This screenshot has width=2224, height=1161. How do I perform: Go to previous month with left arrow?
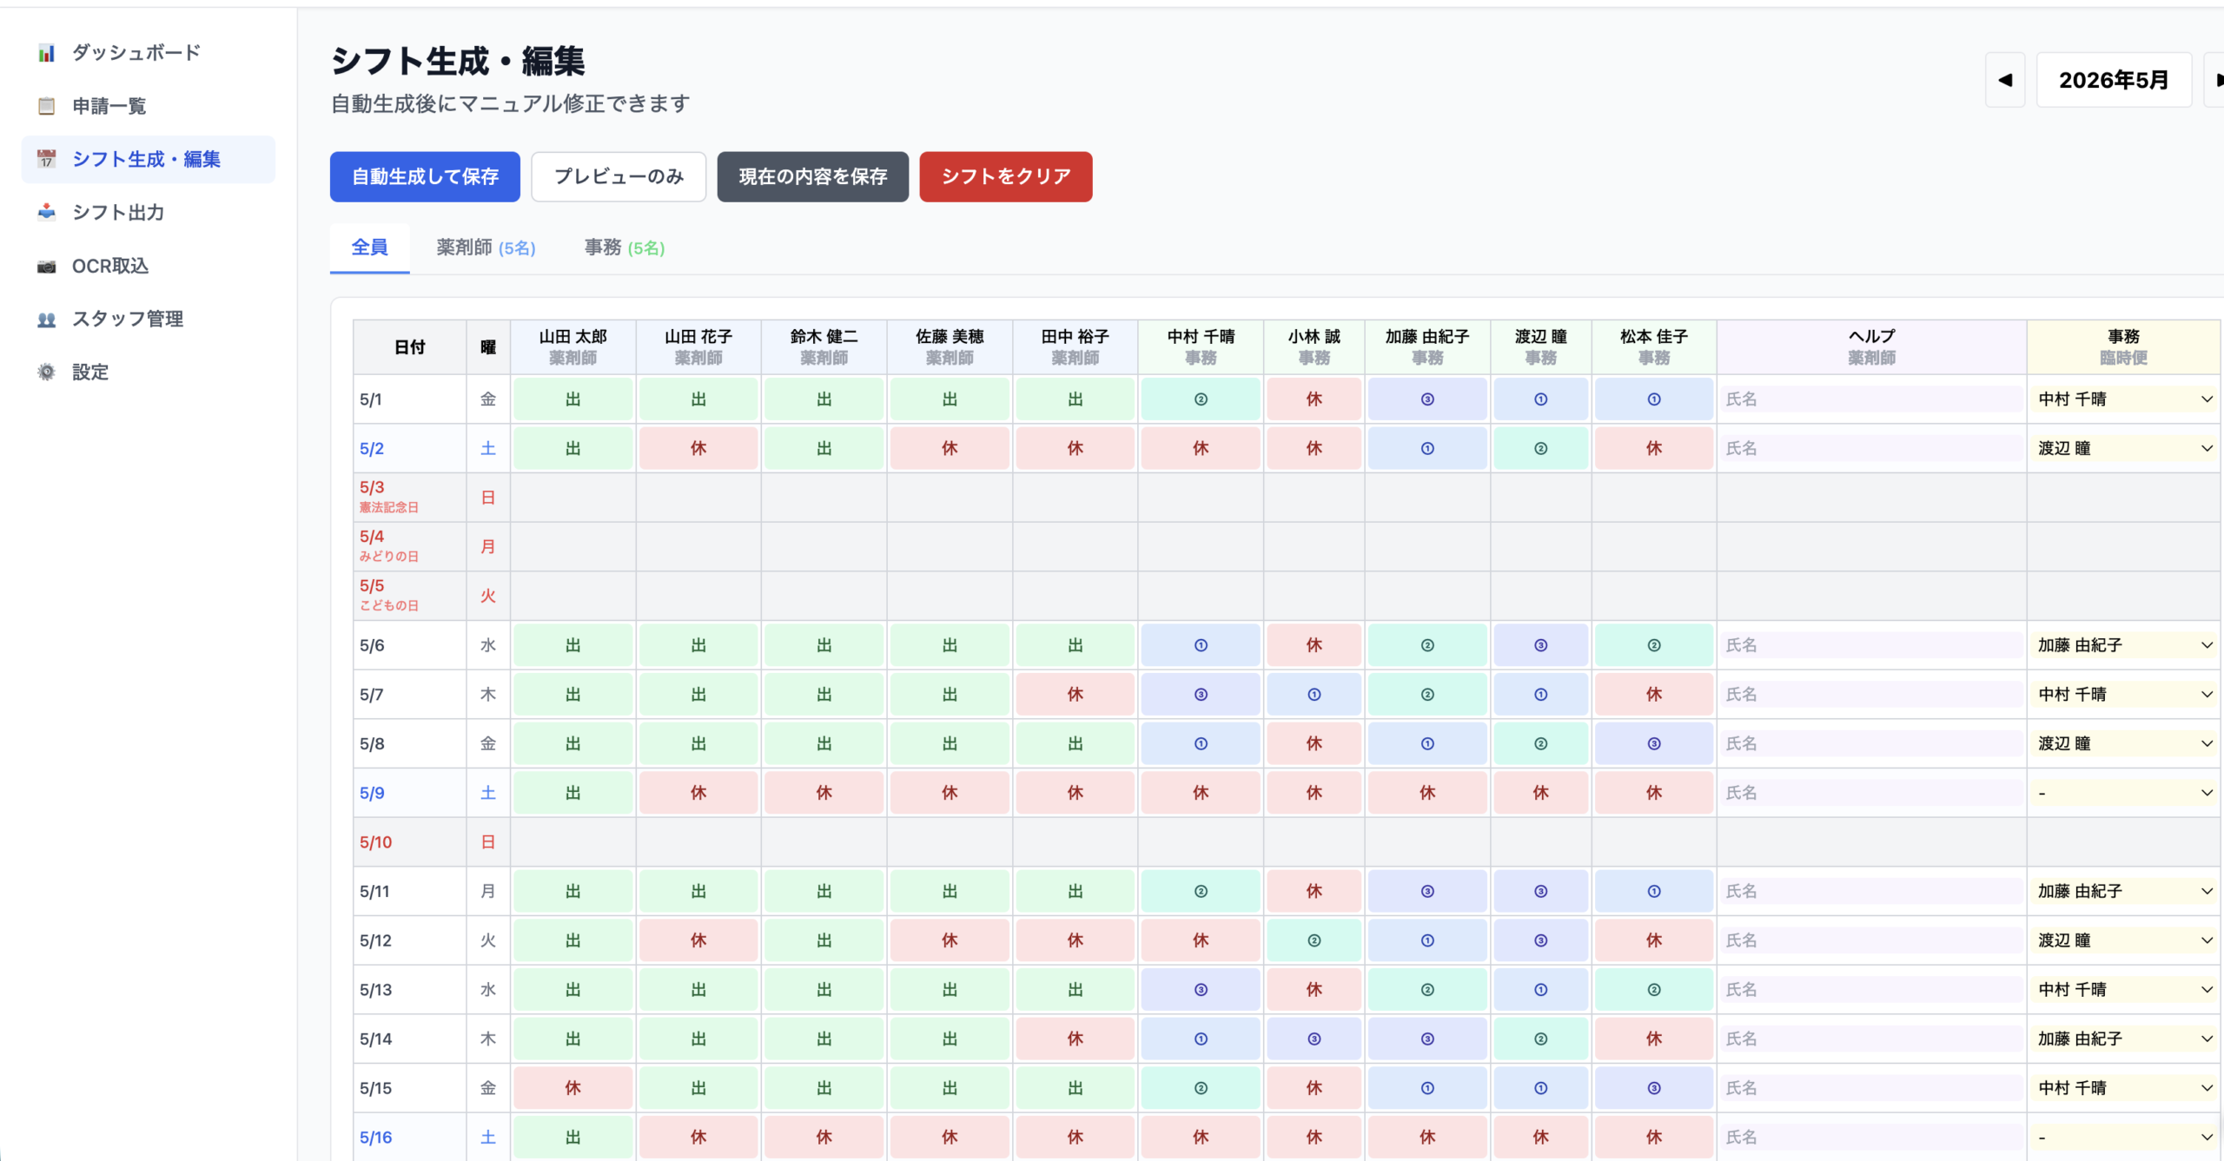click(x=2004, y=80)
